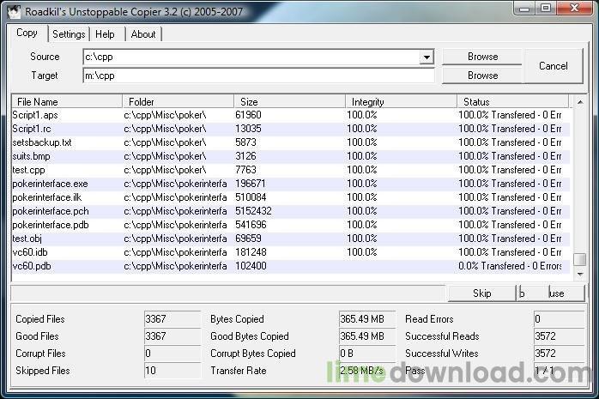Click the Good Files value 3367
599x399 pixels.
tap(172, 336)
